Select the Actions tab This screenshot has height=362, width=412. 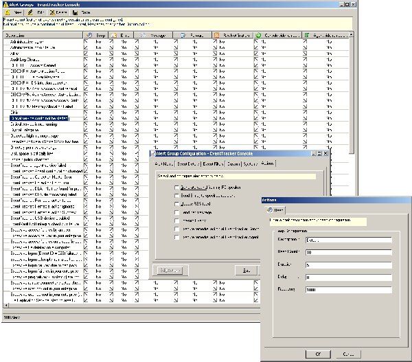[x=268, y=163]
